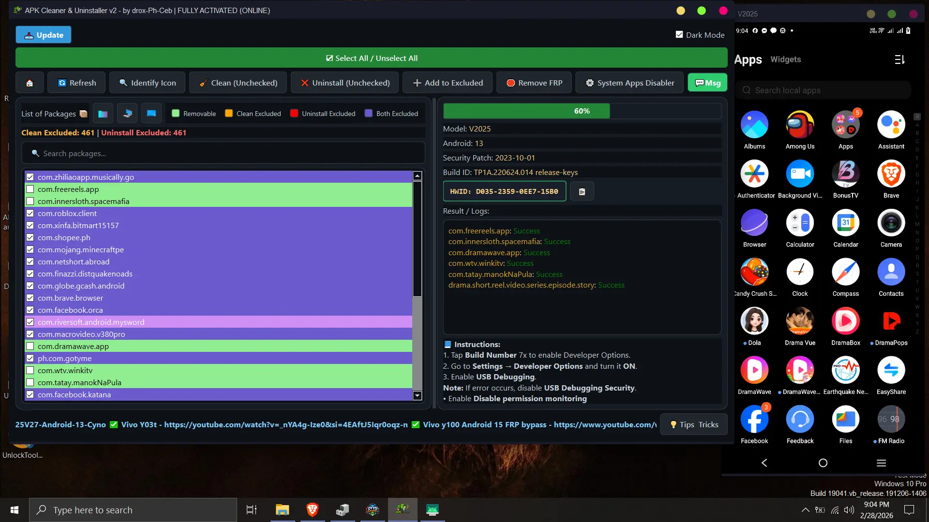Open System Apps Disabler
929x522 pixels.
coord(629,83)
